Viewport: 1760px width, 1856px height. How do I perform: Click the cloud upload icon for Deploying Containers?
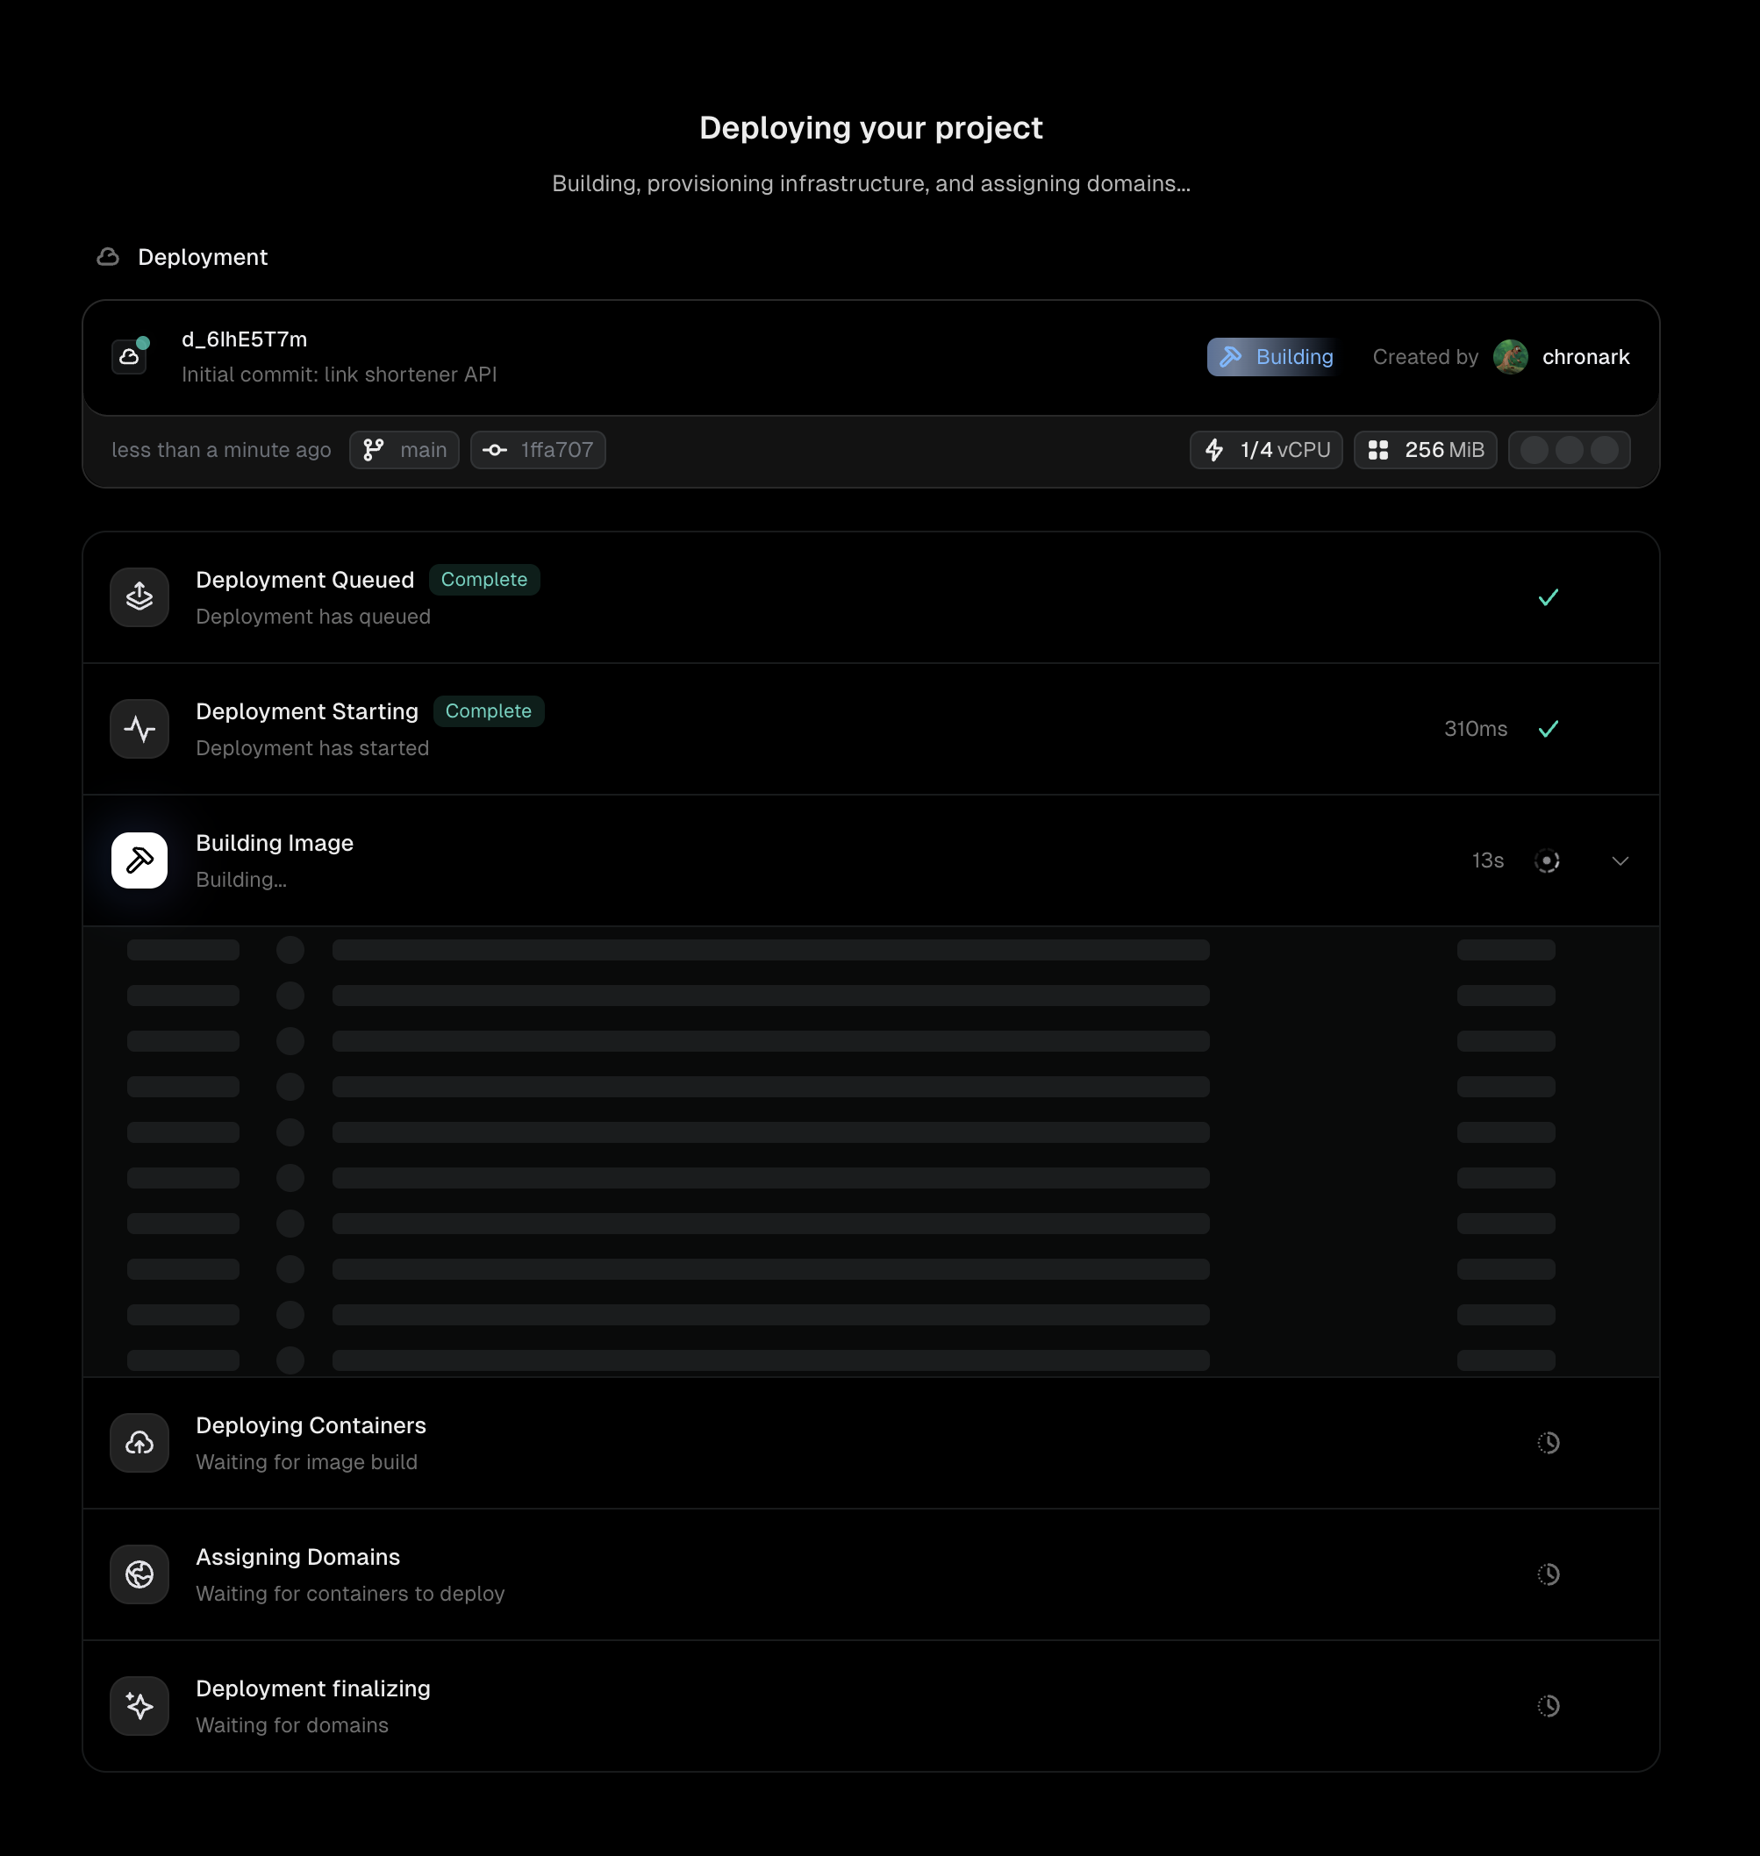[139, 1444]
